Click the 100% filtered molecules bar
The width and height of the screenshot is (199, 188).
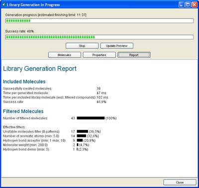click(91, 118)
